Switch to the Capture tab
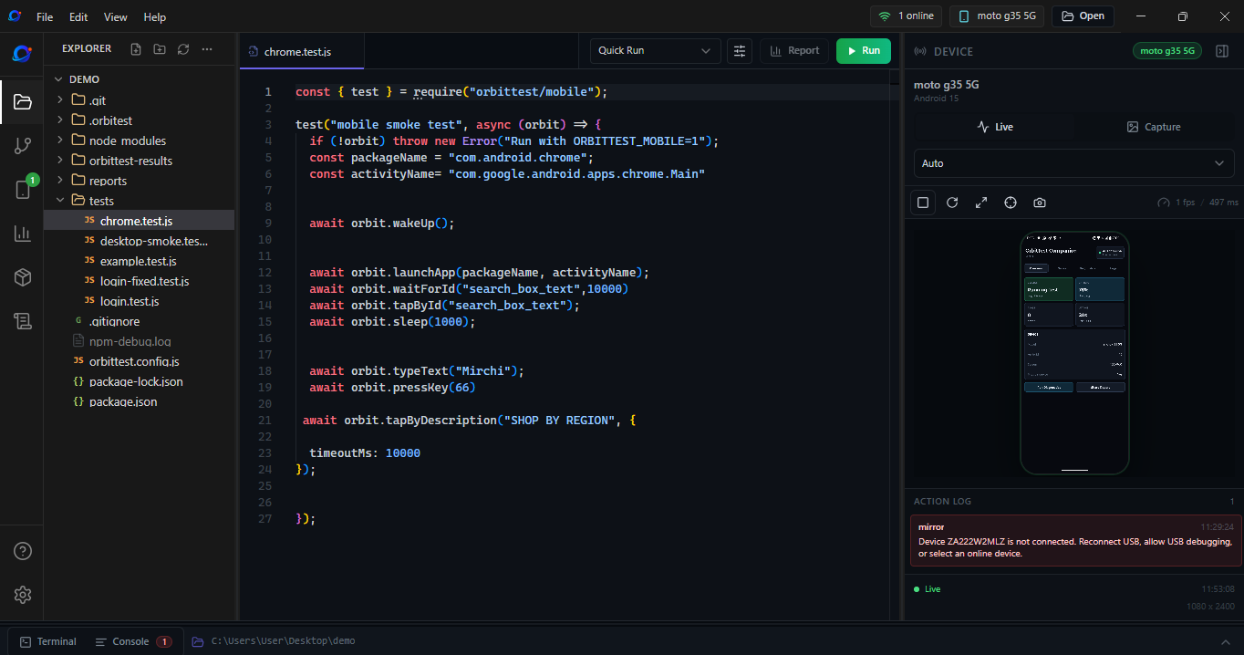The image size is (1244, 655). pos(1154,127)
